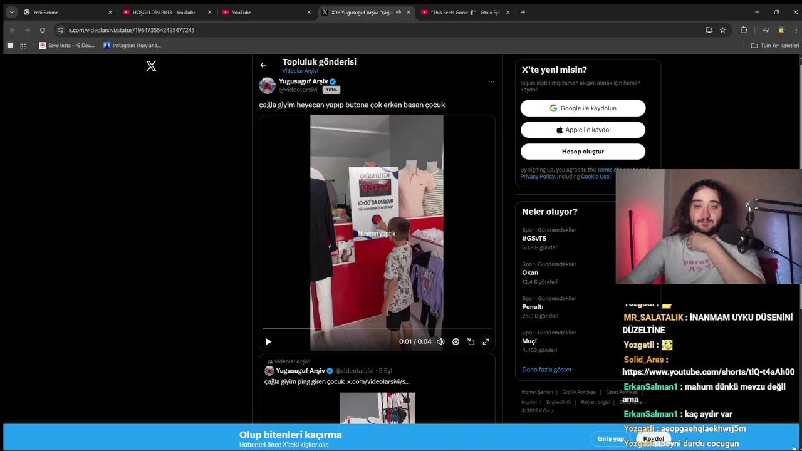Click the install app icon in the address bar
This screenshot has width=802, height=451.
(709, 29)
